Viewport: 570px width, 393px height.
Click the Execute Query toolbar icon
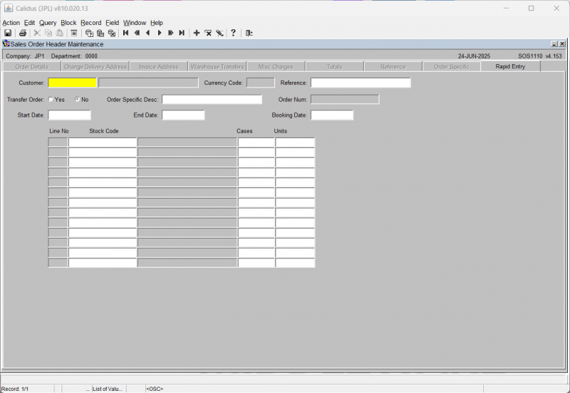click(100, 33)
